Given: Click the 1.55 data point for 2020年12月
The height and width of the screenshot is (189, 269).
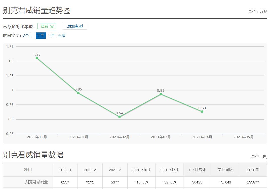Looking at the screenshot, I should click(x=37, y=58).
